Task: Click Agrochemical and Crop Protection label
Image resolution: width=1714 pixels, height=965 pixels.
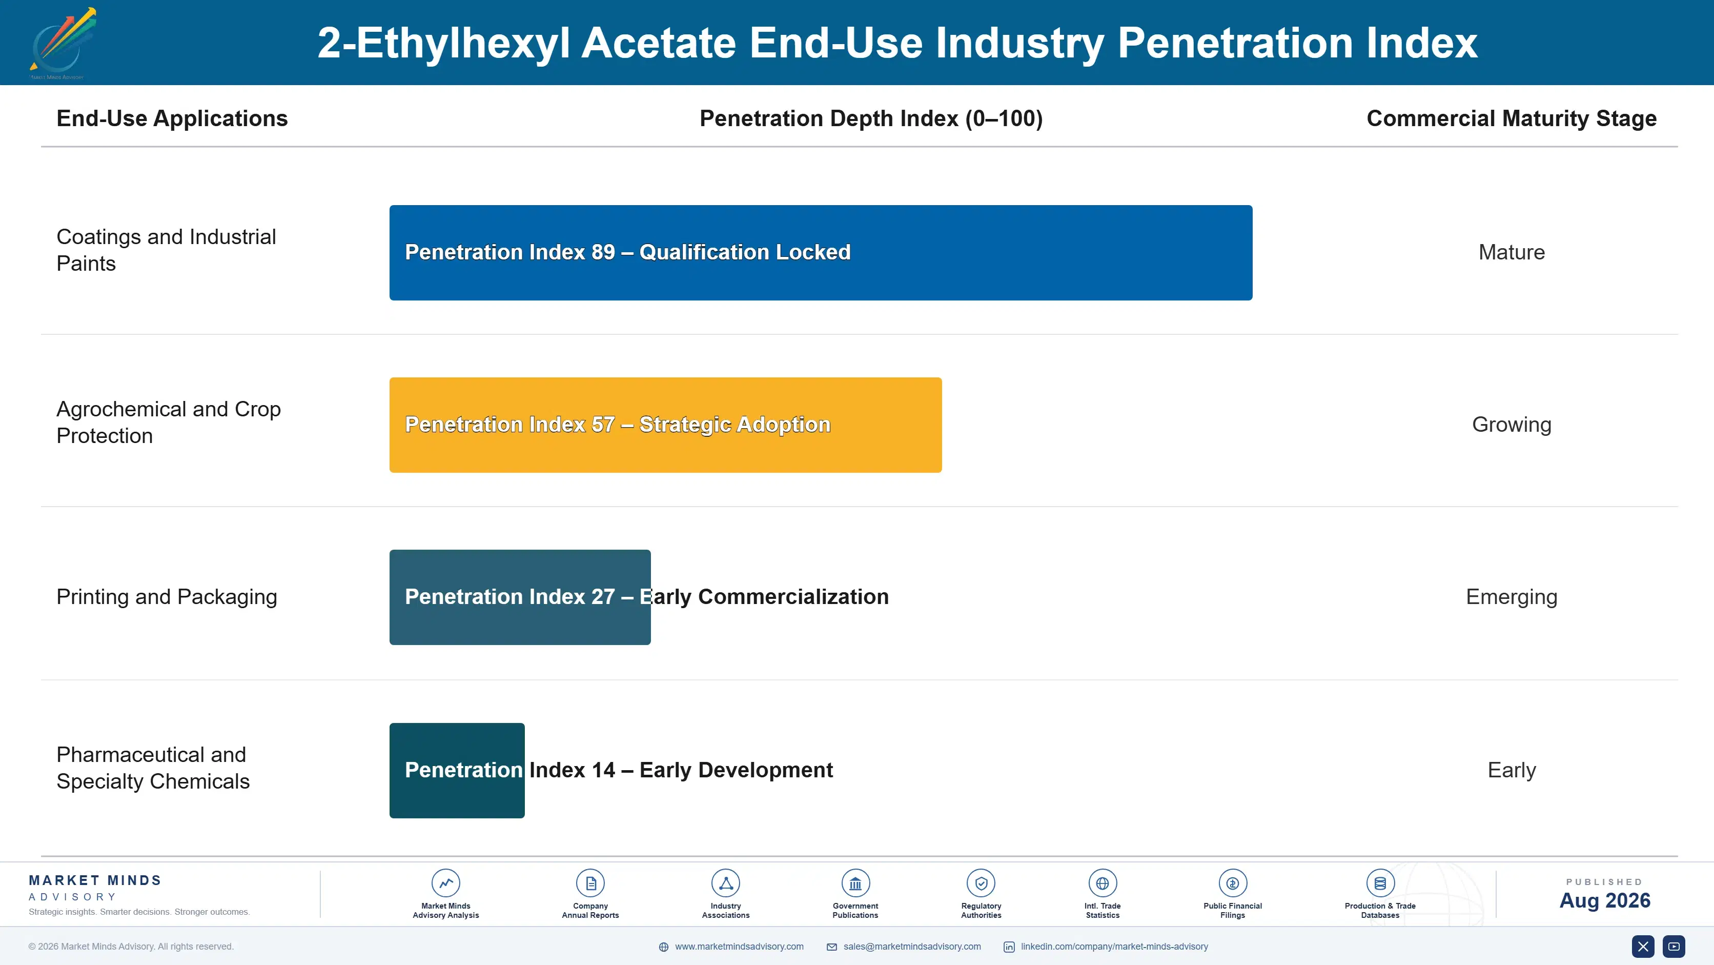Action: pyautogui.click(x=168, y=422)
